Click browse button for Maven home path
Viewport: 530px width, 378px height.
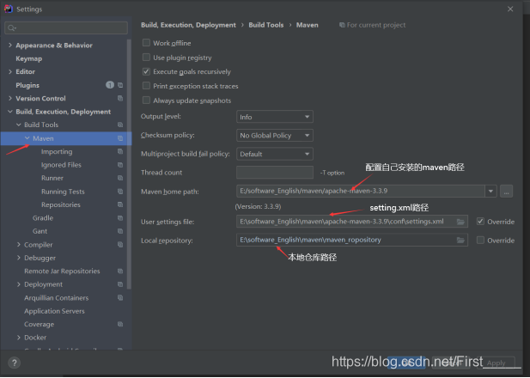(506, 192)
